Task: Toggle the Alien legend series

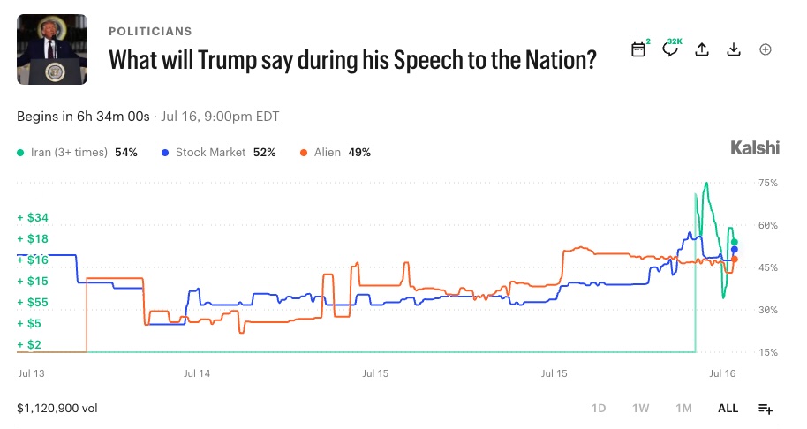Action: (335, 152)
